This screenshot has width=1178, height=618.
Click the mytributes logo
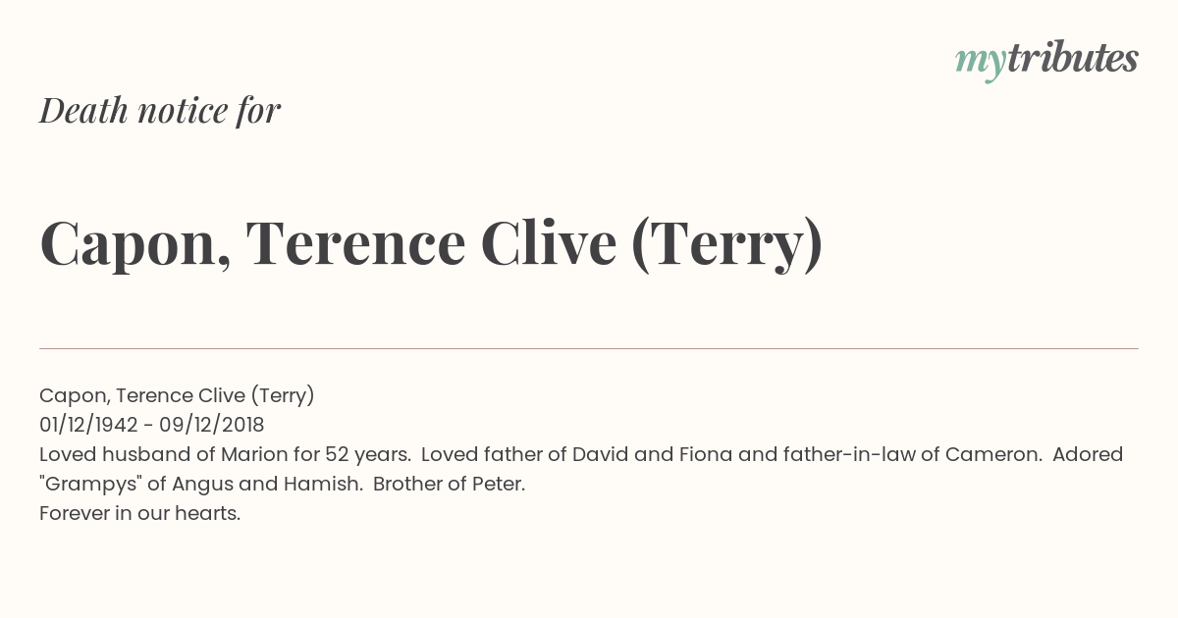pyautogui.click(x=1046, y=60)
